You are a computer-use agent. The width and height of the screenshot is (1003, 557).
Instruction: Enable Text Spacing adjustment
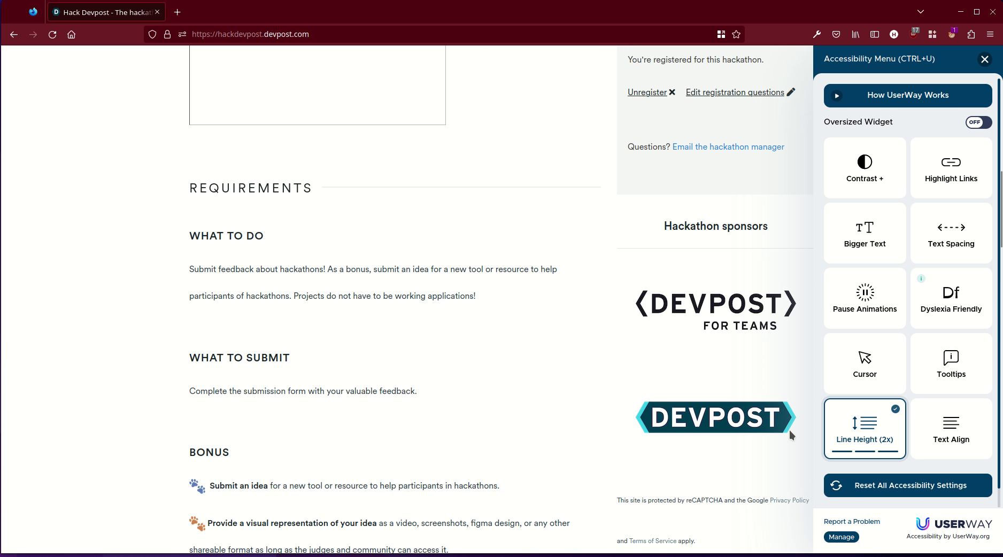(x=951, y=233)
